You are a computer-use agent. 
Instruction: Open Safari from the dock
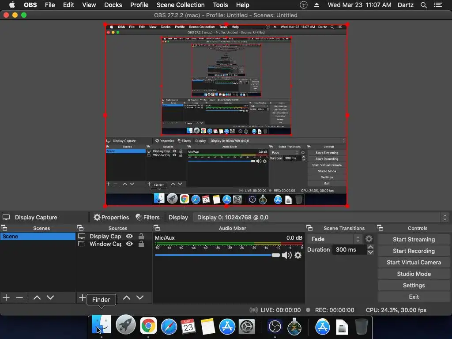(x=169, y=327)
